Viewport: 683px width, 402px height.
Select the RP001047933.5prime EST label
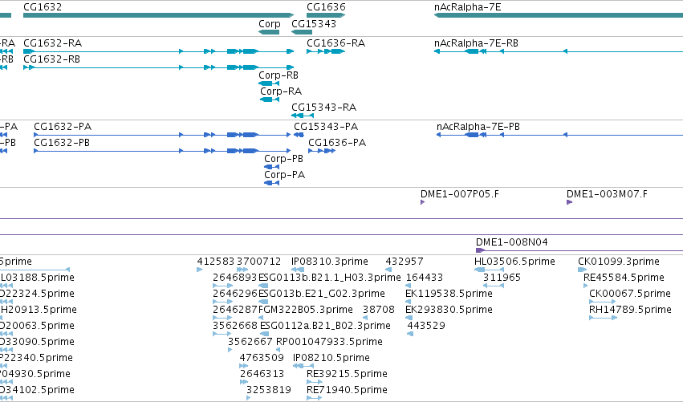coord(329,342)
